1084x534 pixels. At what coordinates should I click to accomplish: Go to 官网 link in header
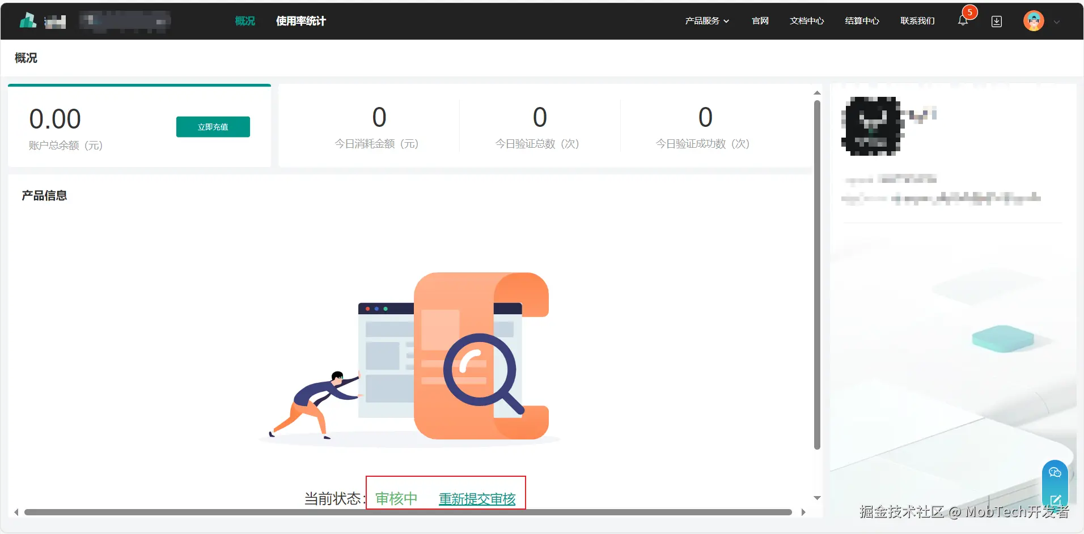pos(760,21)
